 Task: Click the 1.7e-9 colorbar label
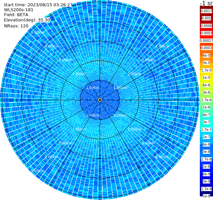coord(206,189)
